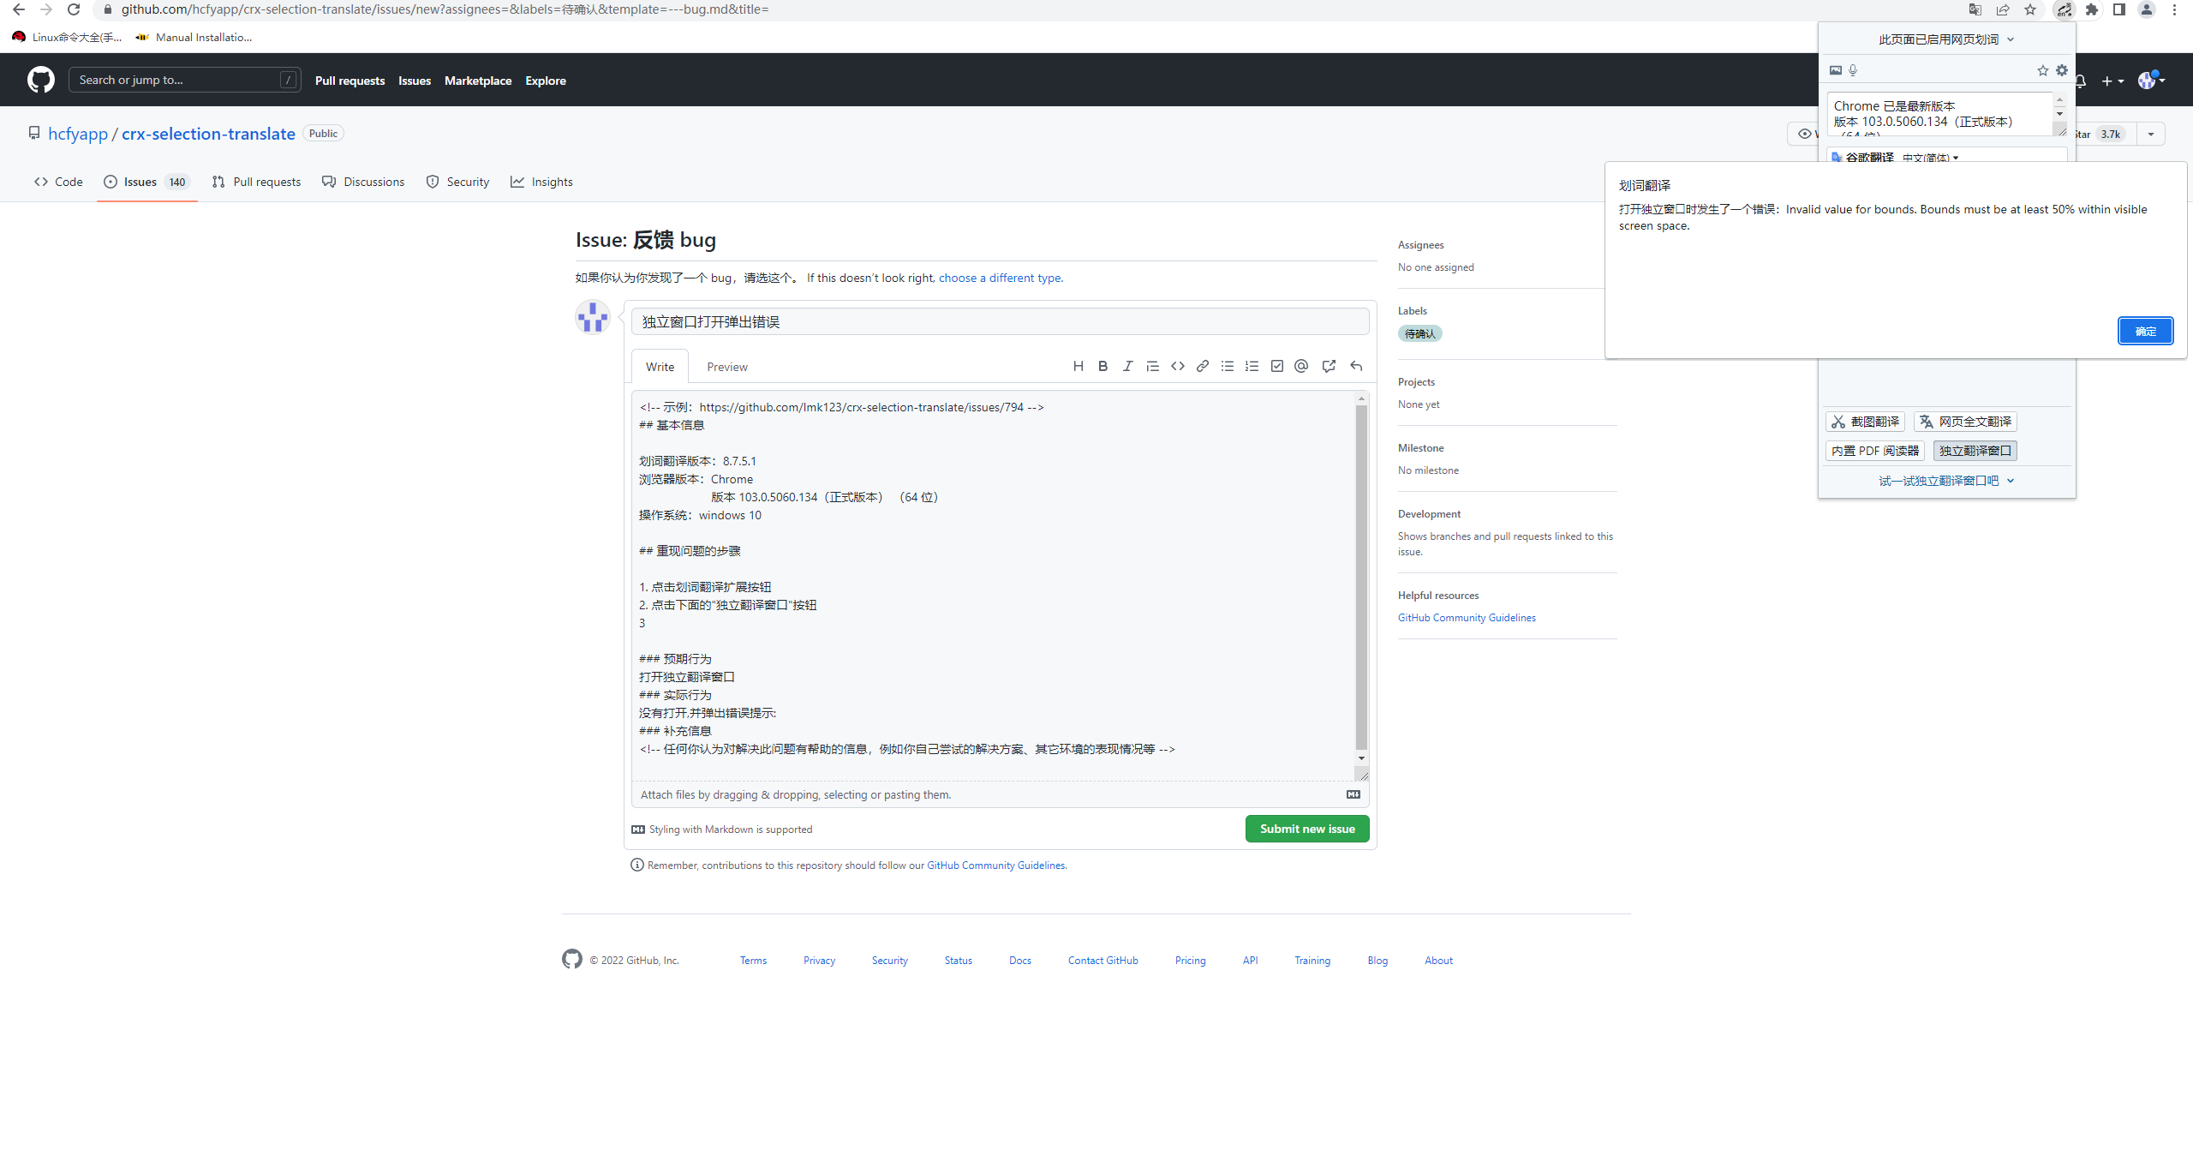Image resolution: width=2193 pixels, height=1162 pixels.
Task: Add a task list via the checkbox icon
Action: pyautogui.click(x=1276, y=366)
